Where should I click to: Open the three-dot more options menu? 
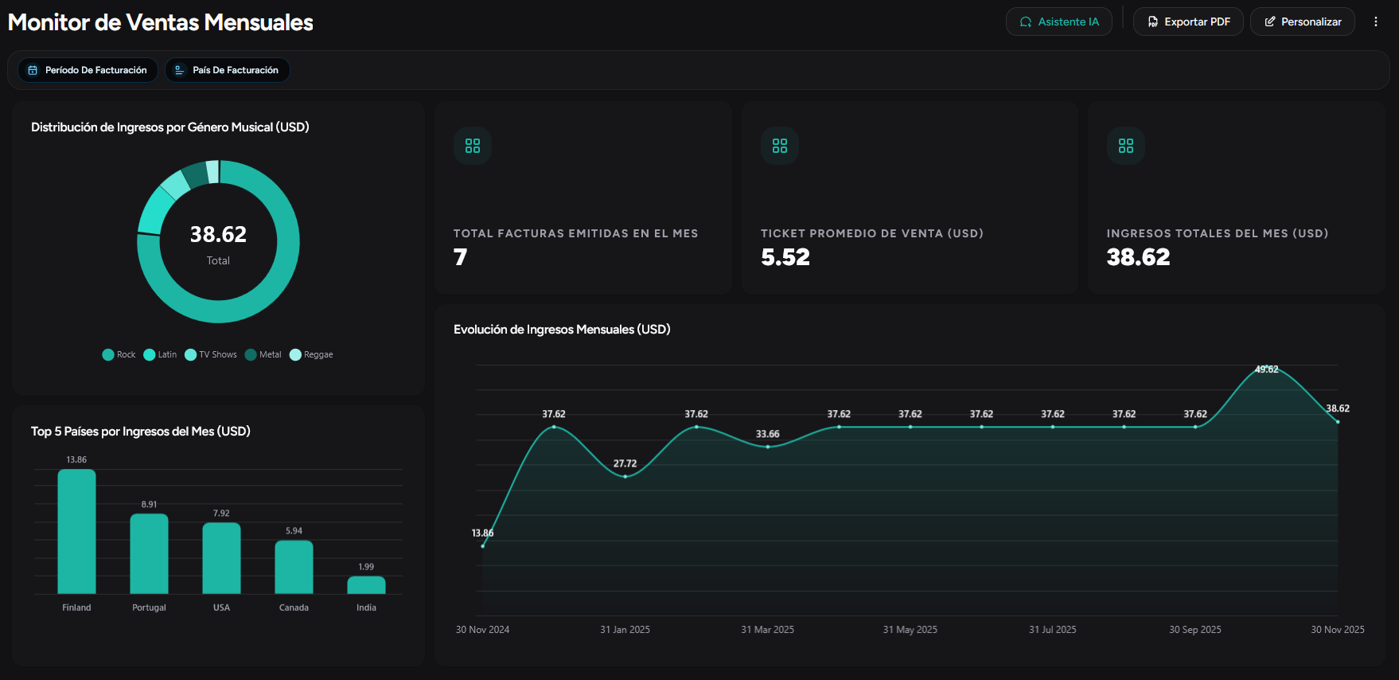[x=1375, y=21]
